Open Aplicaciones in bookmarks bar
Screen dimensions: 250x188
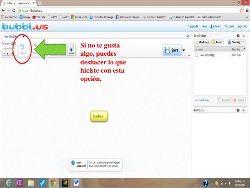[x=9, y=17]
